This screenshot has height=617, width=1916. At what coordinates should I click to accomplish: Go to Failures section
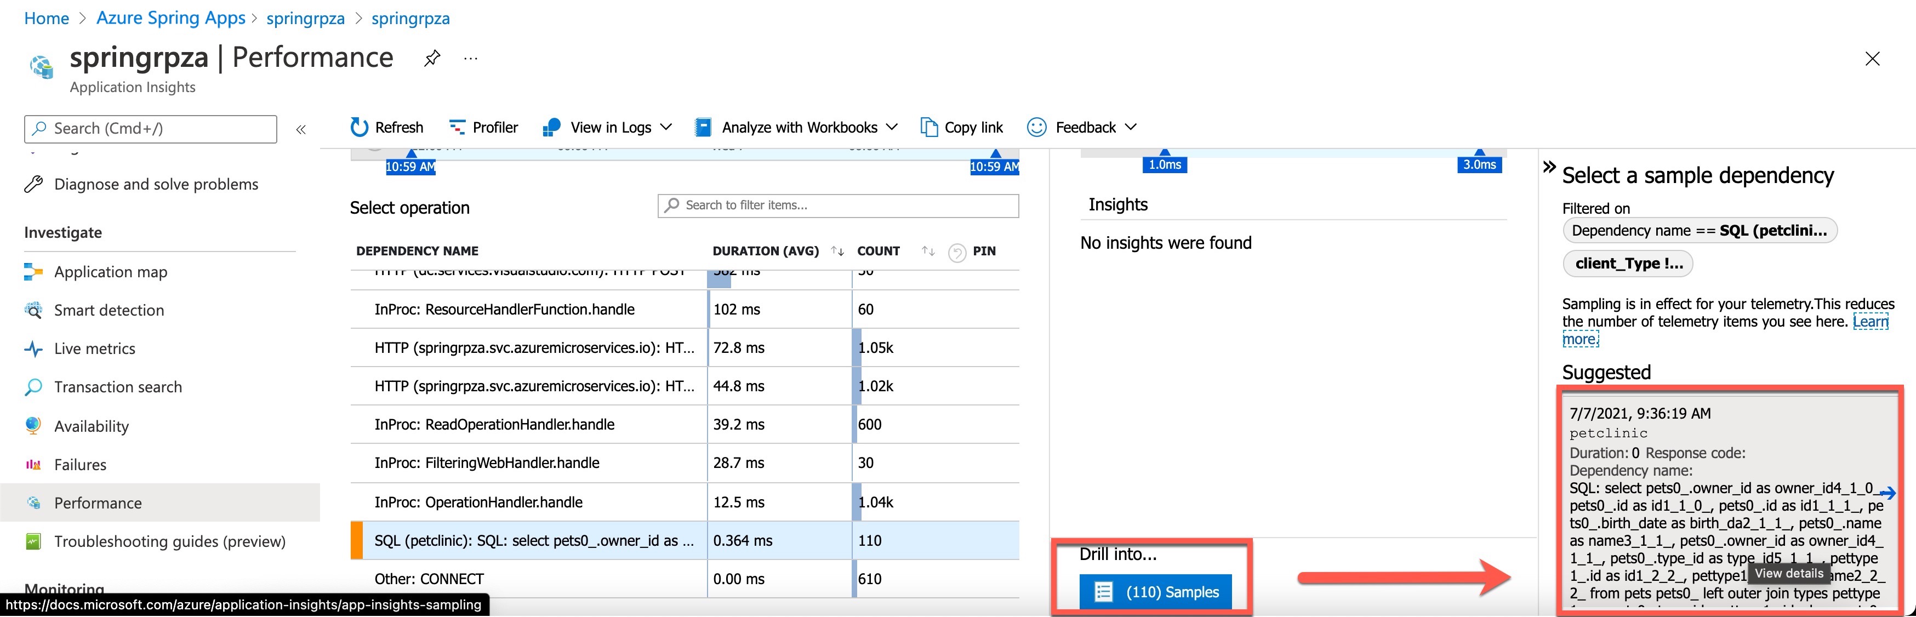(x=79, y=465)
